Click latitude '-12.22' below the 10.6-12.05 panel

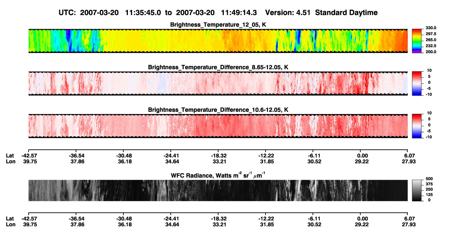(x=266, y=155)
